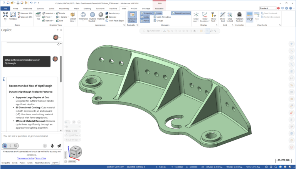This screenshot has width=296, height=169.
Task: Toggle Show Axes display
Action: 196,15
